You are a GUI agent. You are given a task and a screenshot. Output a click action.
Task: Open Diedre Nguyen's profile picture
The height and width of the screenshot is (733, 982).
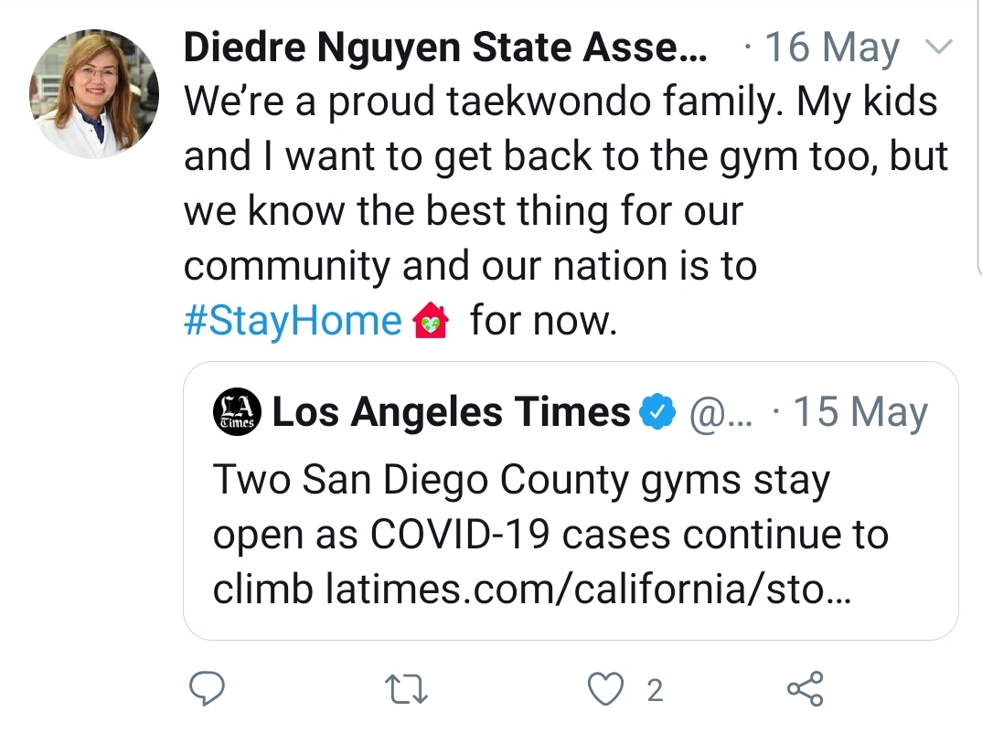(x=94, y=95)
